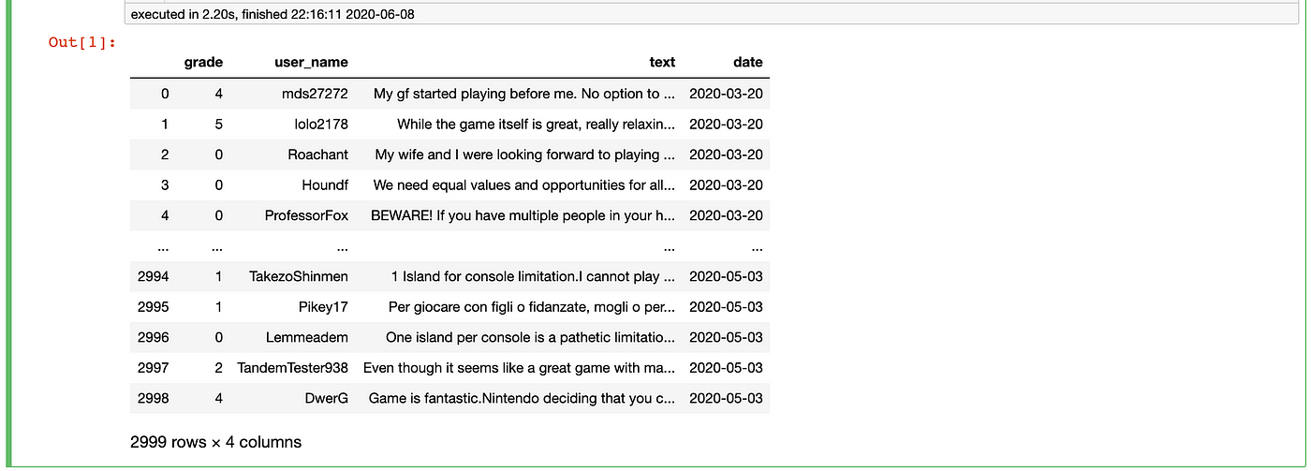The image size is (1311, 471).
Task: Click review text 'BEWARE! If you have multiple people'
Action: click(523, 215)
